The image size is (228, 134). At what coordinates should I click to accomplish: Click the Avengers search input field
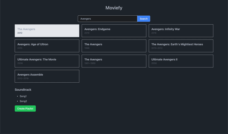click(107, 19)
